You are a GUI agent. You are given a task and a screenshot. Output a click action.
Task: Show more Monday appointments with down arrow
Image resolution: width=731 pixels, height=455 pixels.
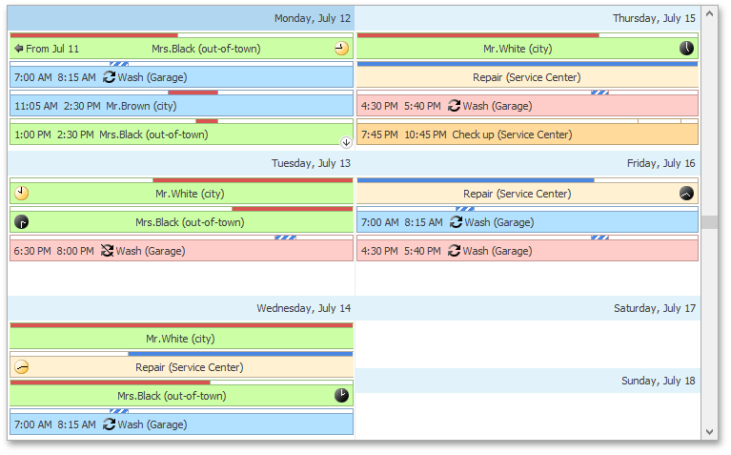click(346, 143)
